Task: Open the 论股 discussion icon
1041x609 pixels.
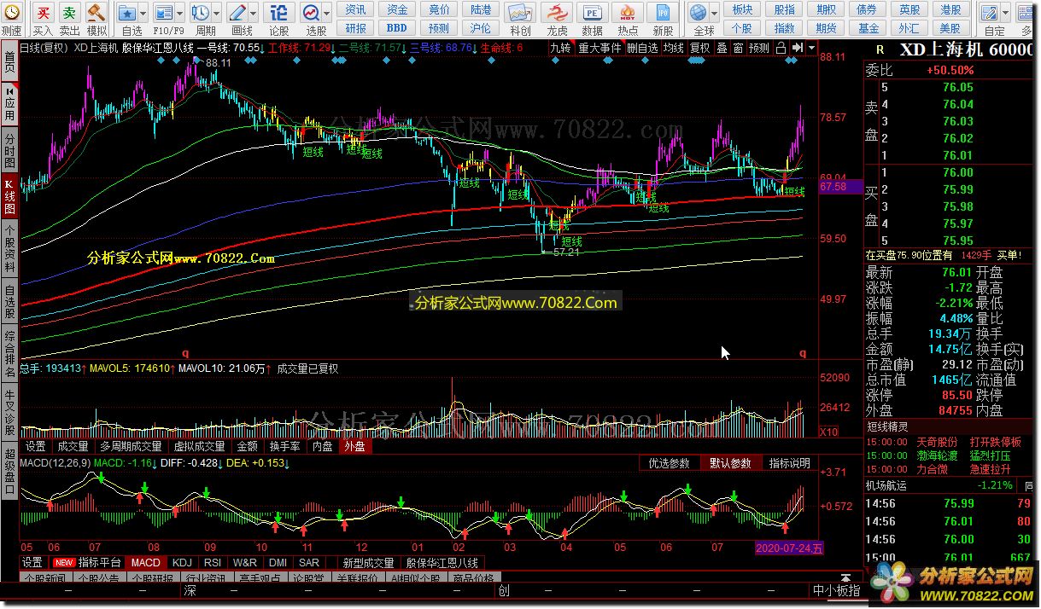Action: click(x=279, y=14)
